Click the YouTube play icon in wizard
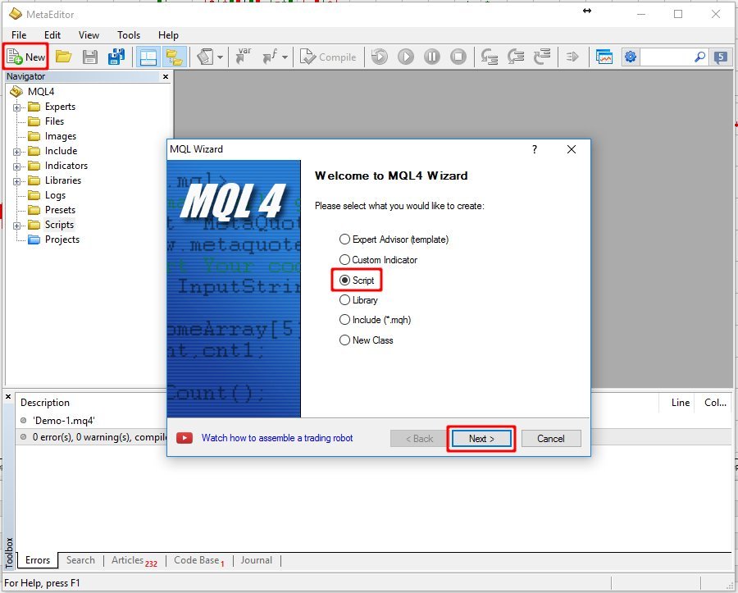 184,438
